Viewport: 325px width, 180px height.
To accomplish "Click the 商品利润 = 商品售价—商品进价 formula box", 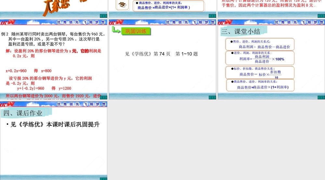I will click(260, 44).
